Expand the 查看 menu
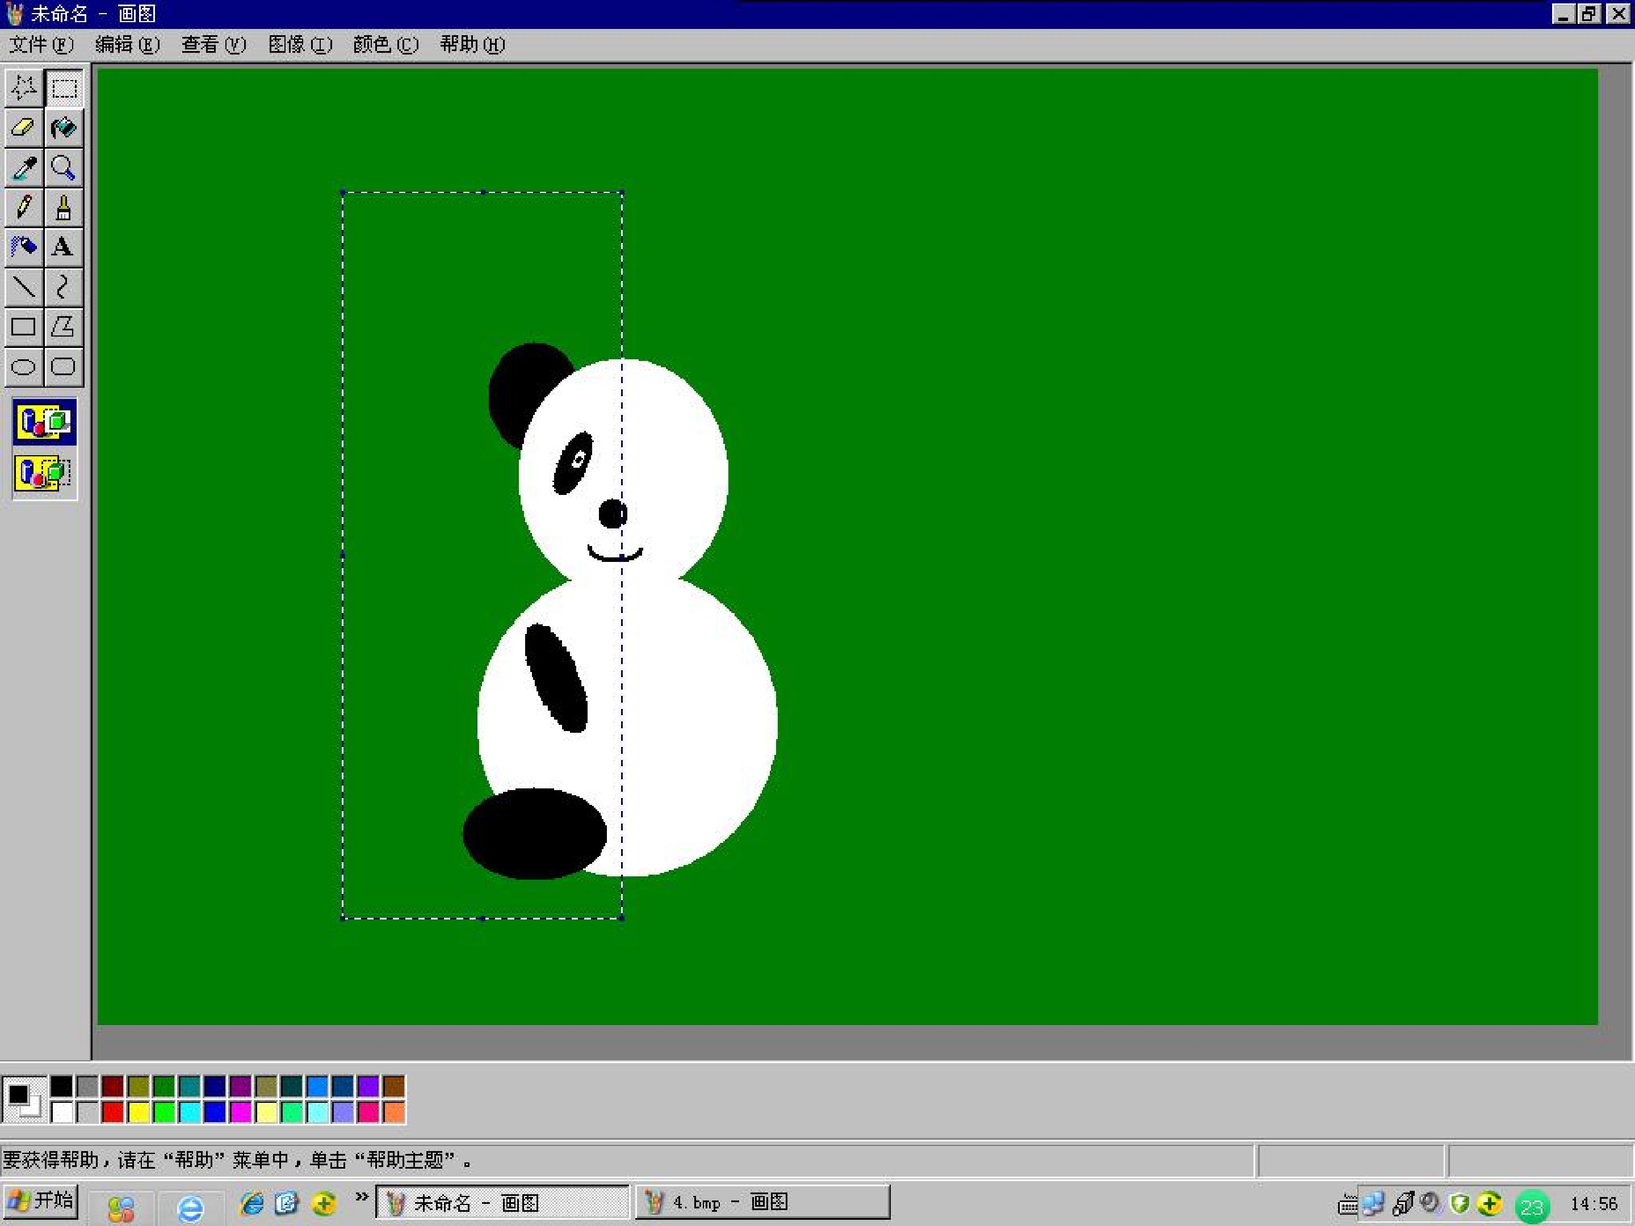The image size is (1635, 1226). (x=213, y=44)
